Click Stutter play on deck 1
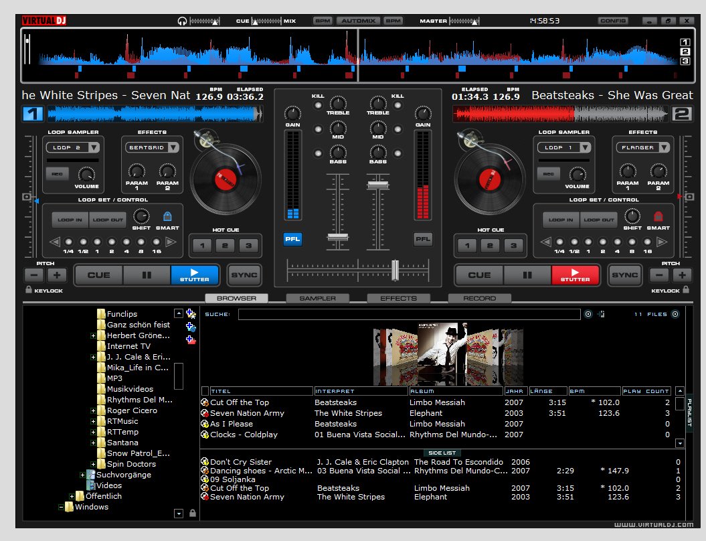706x541 pixels. point(195,275)
